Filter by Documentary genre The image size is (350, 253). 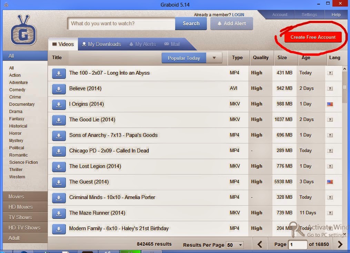tap(22, 104)
